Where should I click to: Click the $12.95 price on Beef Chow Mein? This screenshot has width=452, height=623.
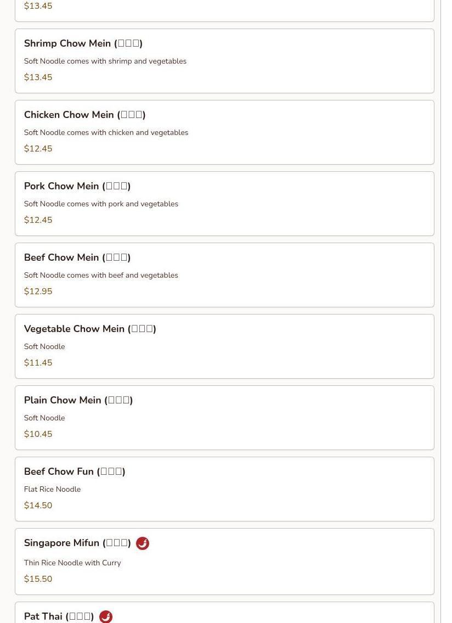tap(38, 291)
